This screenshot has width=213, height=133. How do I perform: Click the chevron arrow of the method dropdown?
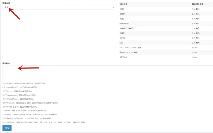point(114,7)
